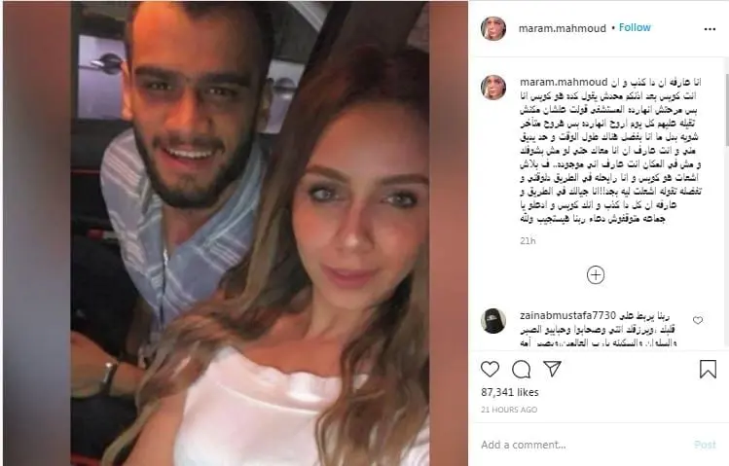Open comments via speech bubble icon
This screenshot has height=466, width=729.
click(521, 370)
